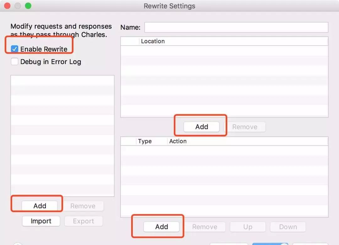Viewport: 339px width, 245px height.
Task: Move the rule Up
Action: (248, 227)
